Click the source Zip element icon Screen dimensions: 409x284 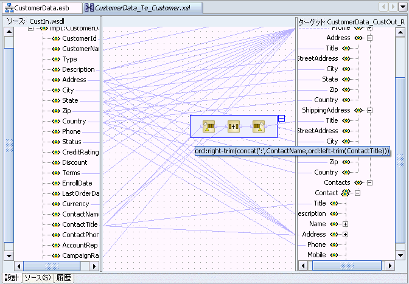click(56, 111)
